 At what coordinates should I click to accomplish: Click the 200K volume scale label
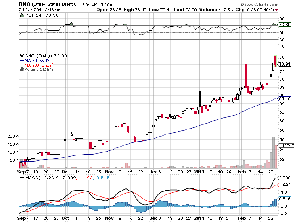point(13,137)
